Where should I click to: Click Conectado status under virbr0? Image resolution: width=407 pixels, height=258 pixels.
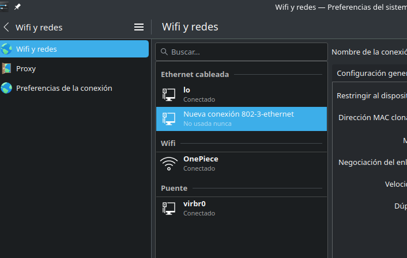pyautogui.click(x=199, y=213)
